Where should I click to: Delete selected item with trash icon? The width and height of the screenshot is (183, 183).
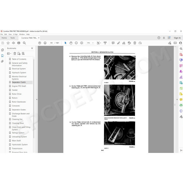click(x=135, y=43)
